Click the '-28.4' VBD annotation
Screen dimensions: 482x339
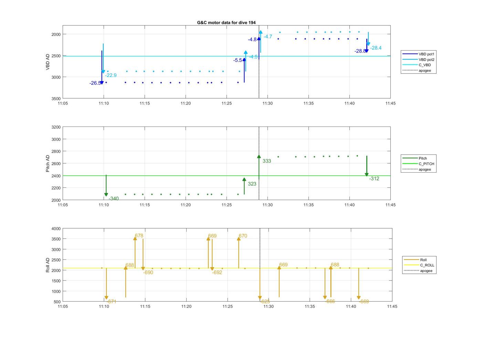coord(376,48)
